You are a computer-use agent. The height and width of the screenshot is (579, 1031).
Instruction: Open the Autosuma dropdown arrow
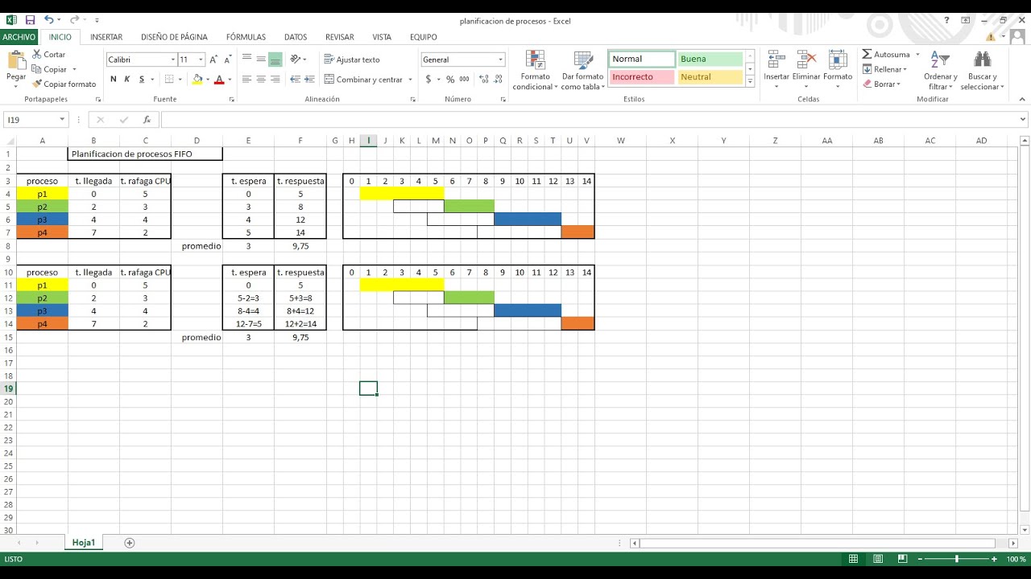coord(917,55)
